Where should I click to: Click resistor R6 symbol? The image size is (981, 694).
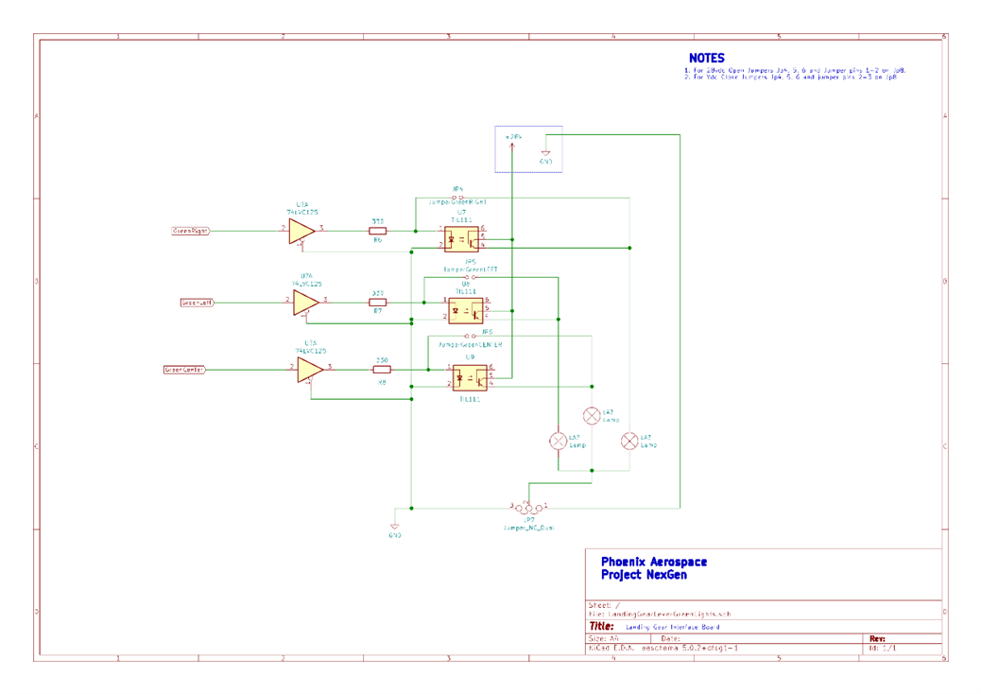[377, 231]
